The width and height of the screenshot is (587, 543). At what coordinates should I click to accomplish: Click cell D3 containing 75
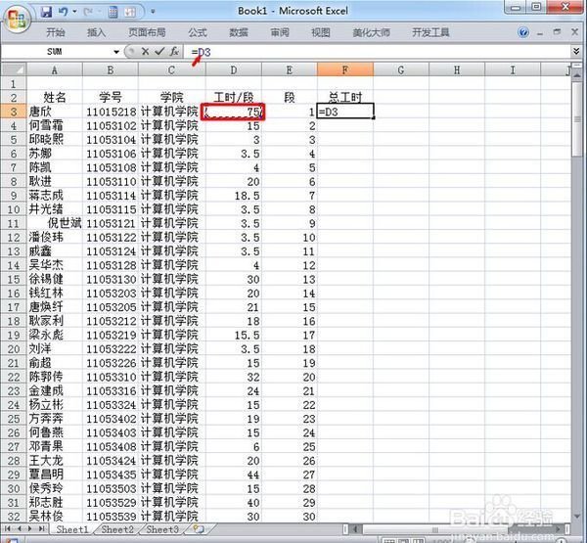pos(233,112)
